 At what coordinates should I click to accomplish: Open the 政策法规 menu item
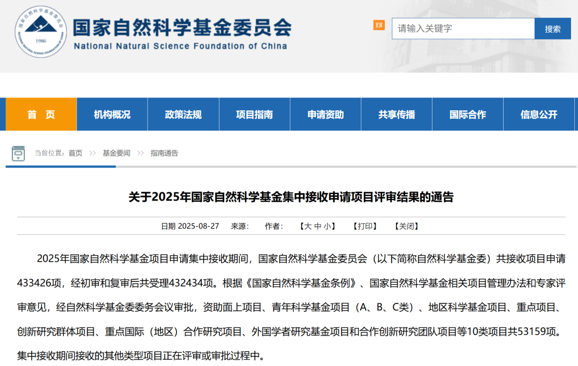[x=184, y=114]
